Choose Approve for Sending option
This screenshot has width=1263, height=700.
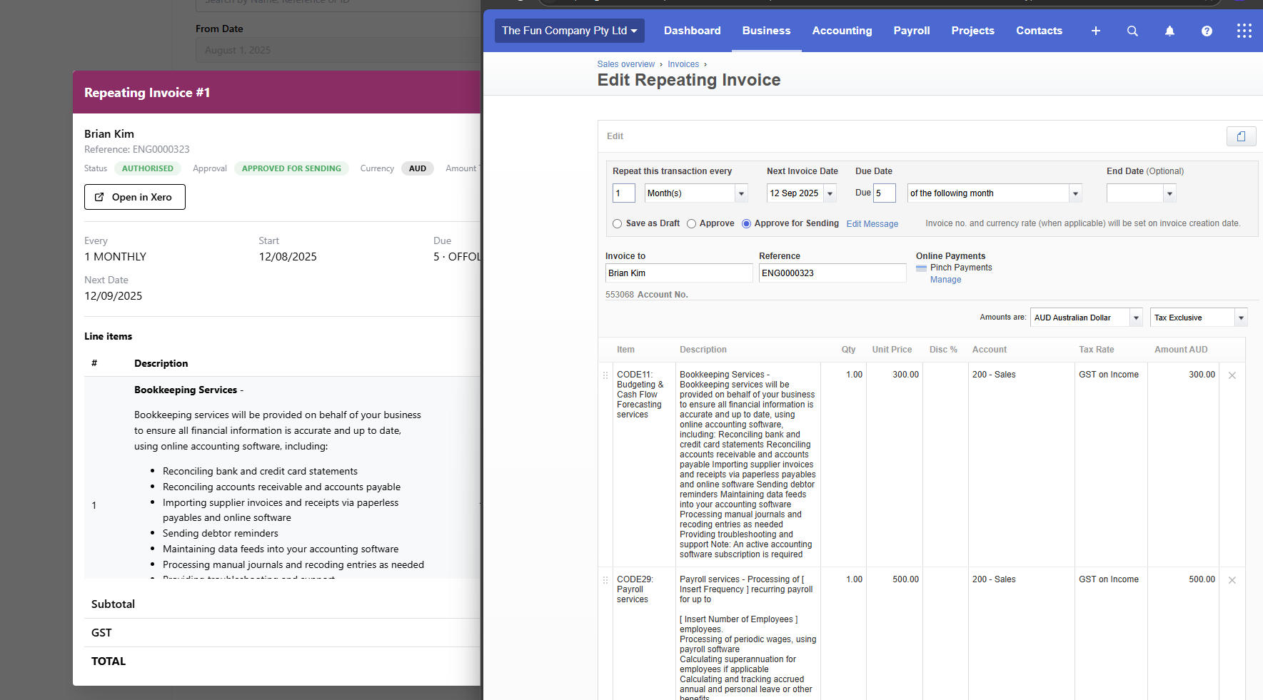747,224
